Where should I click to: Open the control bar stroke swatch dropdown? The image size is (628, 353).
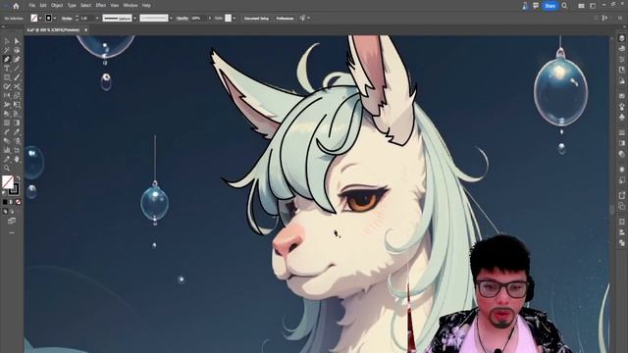point(55,18)
